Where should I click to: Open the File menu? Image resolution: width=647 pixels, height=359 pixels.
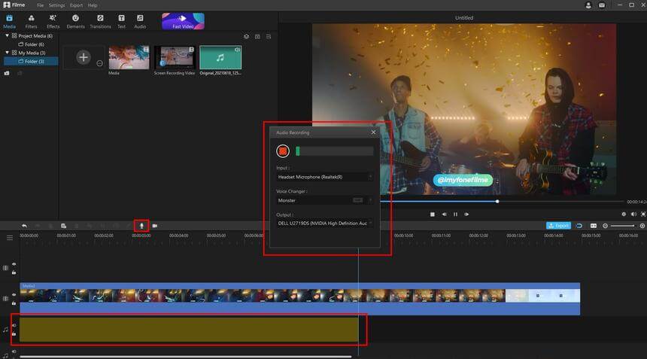click(40, 5)
